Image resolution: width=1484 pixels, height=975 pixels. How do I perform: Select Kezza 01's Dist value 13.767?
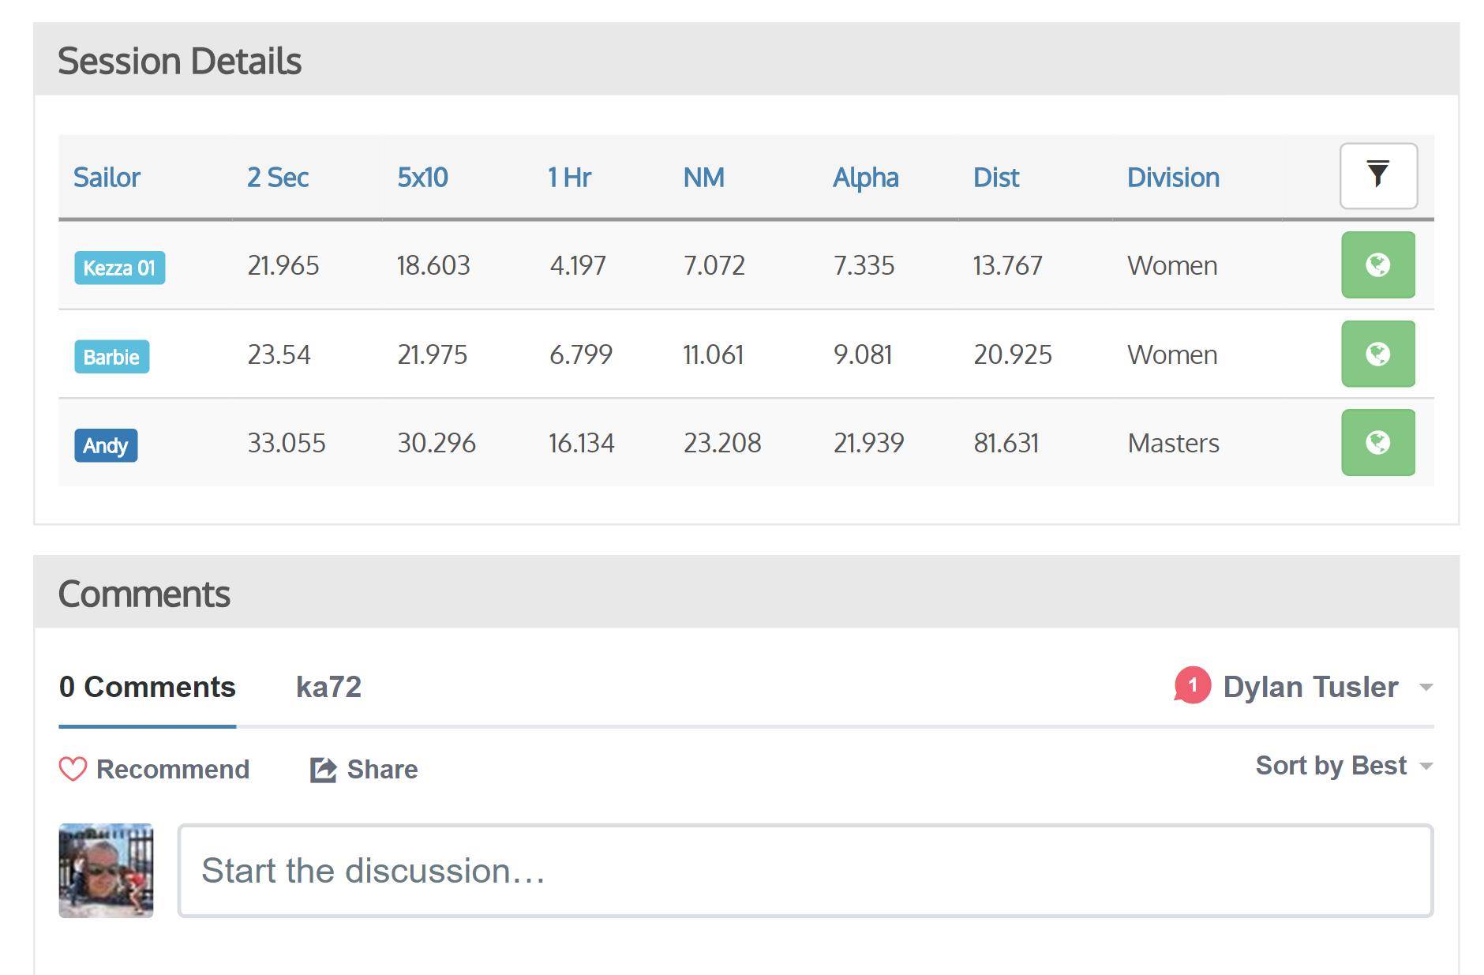pyautogui.click(x=1007, y=265)
